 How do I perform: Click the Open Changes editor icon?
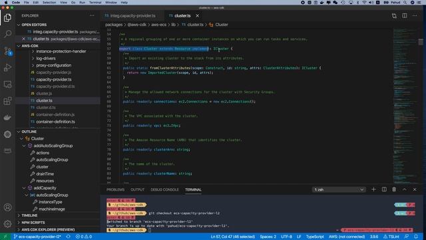tap(394, 16)
